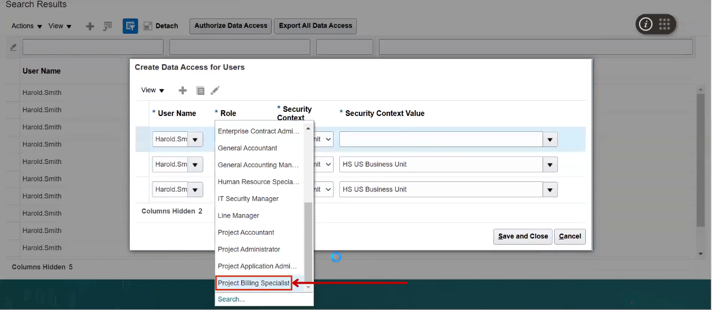This screenshot has width=712, height=310.
Task: Select Project Billing Specialist from the role list
Action: pyautogui.click(x=254, y=283)
